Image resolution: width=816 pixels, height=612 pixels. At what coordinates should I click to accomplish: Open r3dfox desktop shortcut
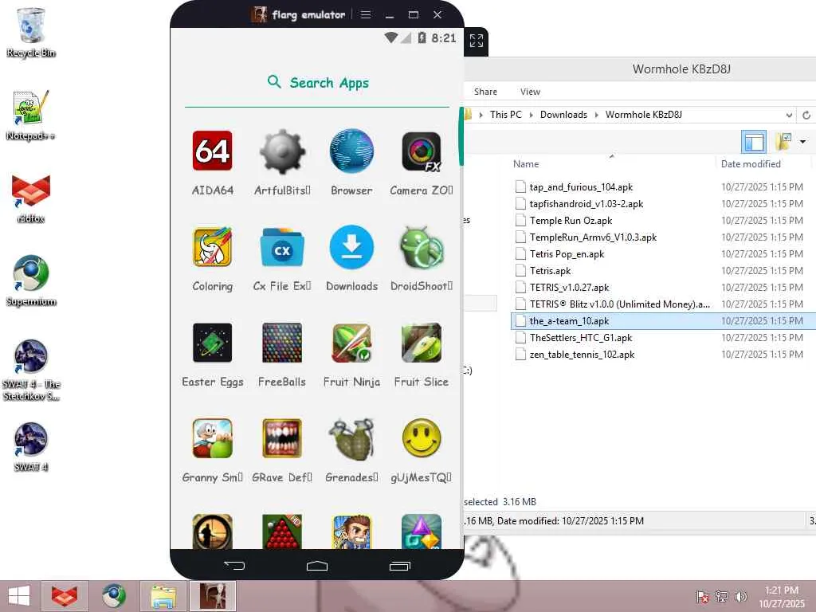[31, 198]
